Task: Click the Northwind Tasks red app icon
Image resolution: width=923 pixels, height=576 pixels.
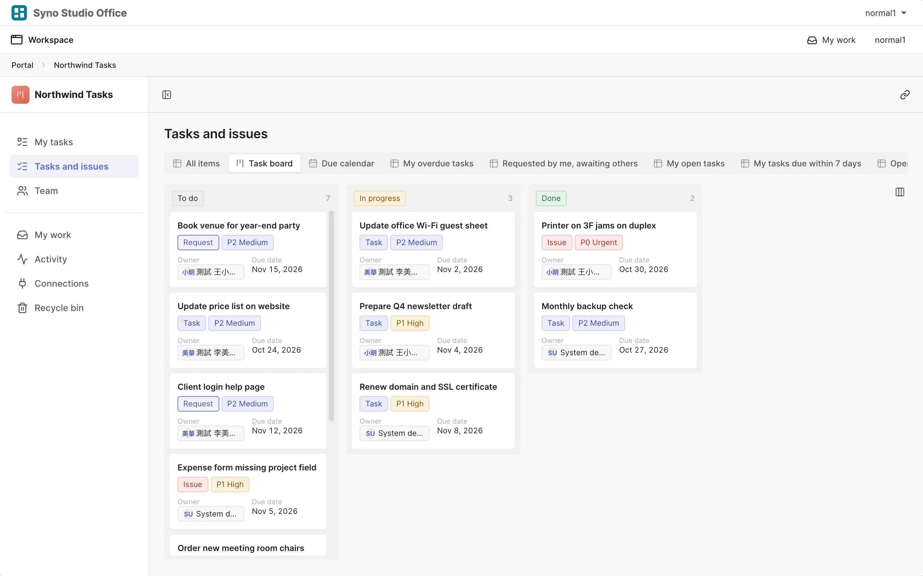Action: pos(20,94)
